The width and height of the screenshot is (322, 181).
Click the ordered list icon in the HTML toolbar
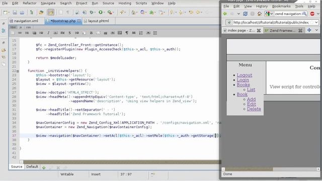coord(141,33)
